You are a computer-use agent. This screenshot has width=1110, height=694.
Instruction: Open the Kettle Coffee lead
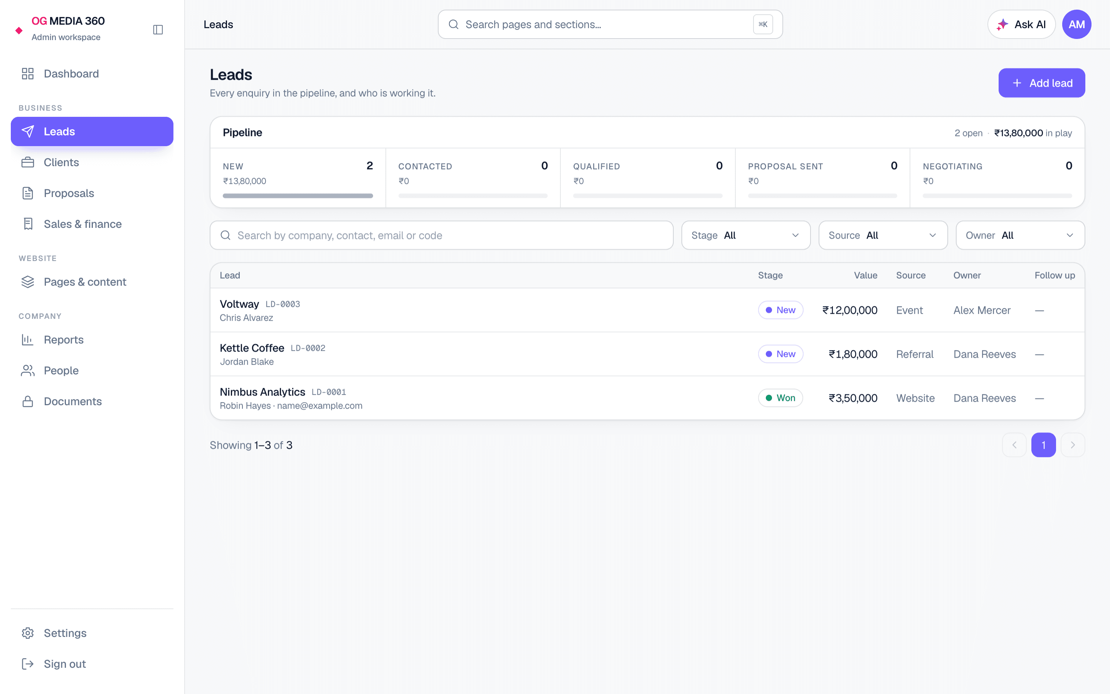click(647, 354)
